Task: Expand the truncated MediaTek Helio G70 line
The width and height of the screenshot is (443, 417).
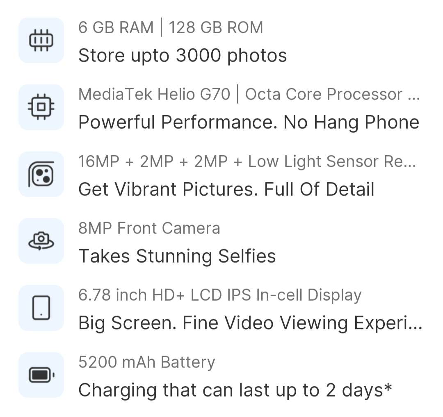Action: [413, 95]
